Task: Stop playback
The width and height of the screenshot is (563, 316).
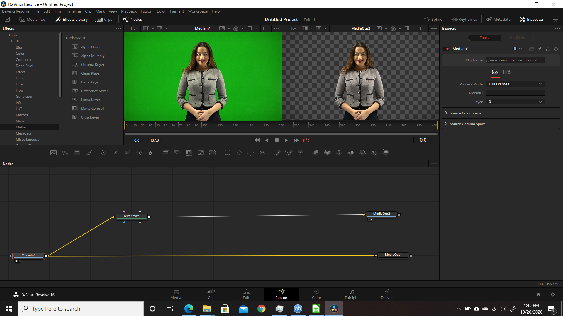Action: point(276,140)
